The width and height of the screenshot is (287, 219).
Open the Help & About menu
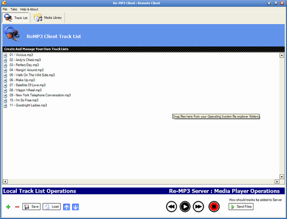[29, 10]
